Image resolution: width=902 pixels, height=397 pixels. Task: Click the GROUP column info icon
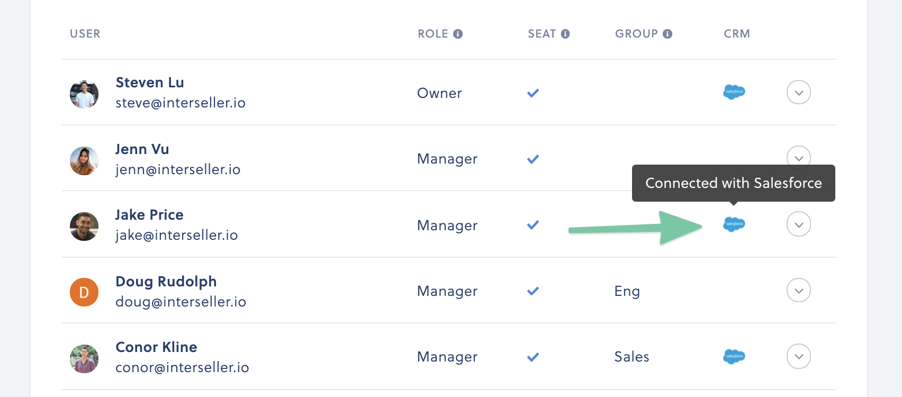668,34
